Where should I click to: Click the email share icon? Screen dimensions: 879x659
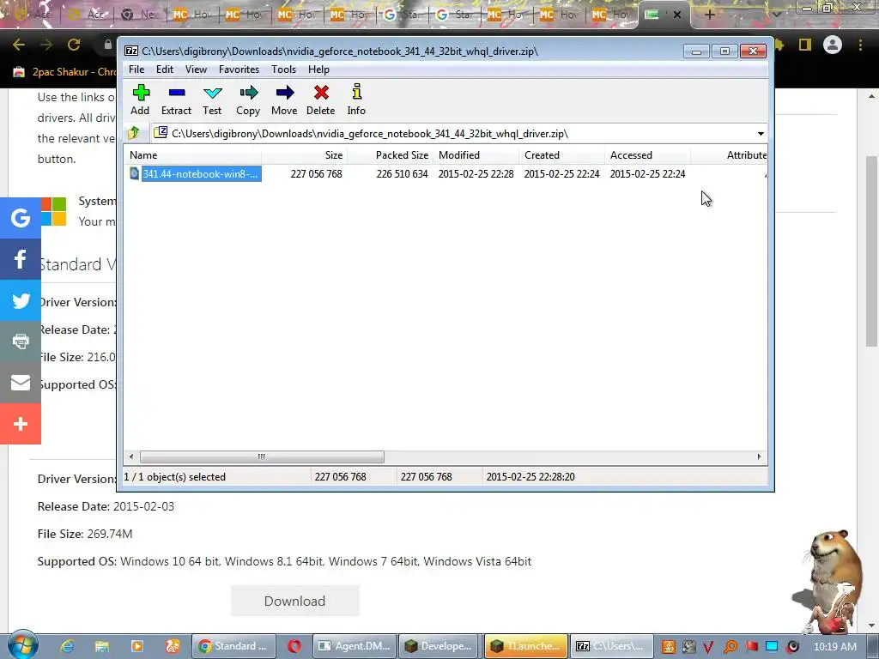(x=21, y=382)
